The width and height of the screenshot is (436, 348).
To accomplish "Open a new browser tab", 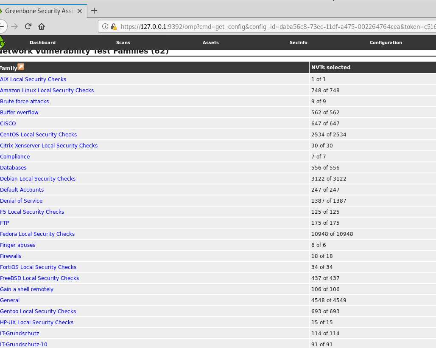I will (x=94, y=11).
